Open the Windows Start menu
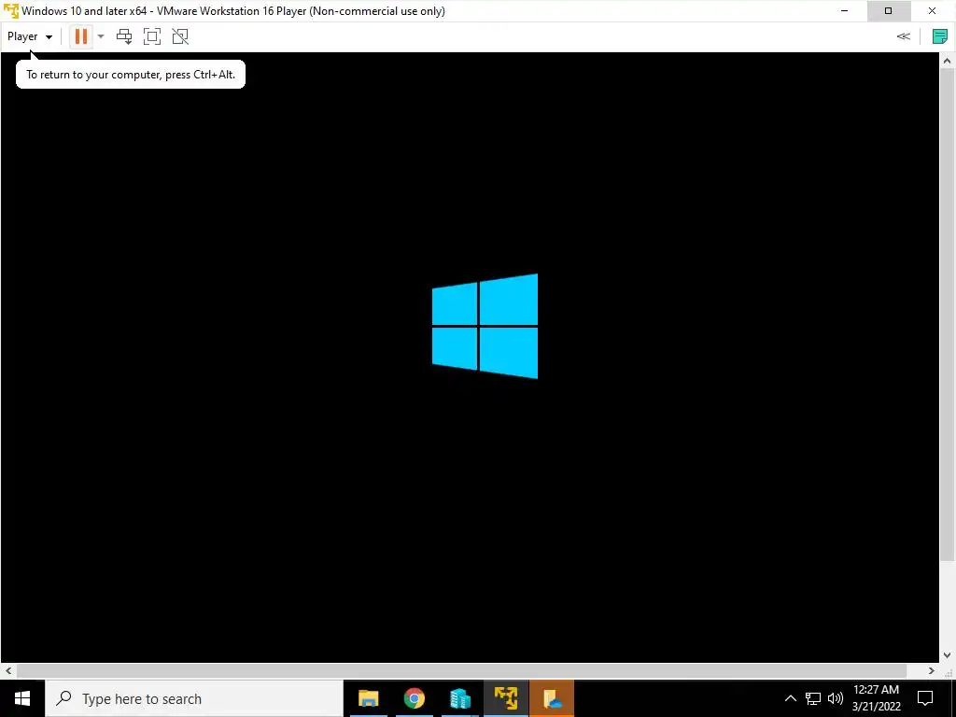Image resolution: width=956 pixels, height=717 pixels. [x=22, y=698]
